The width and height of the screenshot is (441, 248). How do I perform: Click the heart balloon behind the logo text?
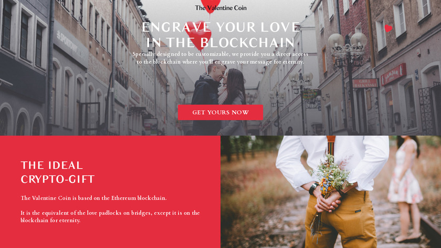pos(211,5)
